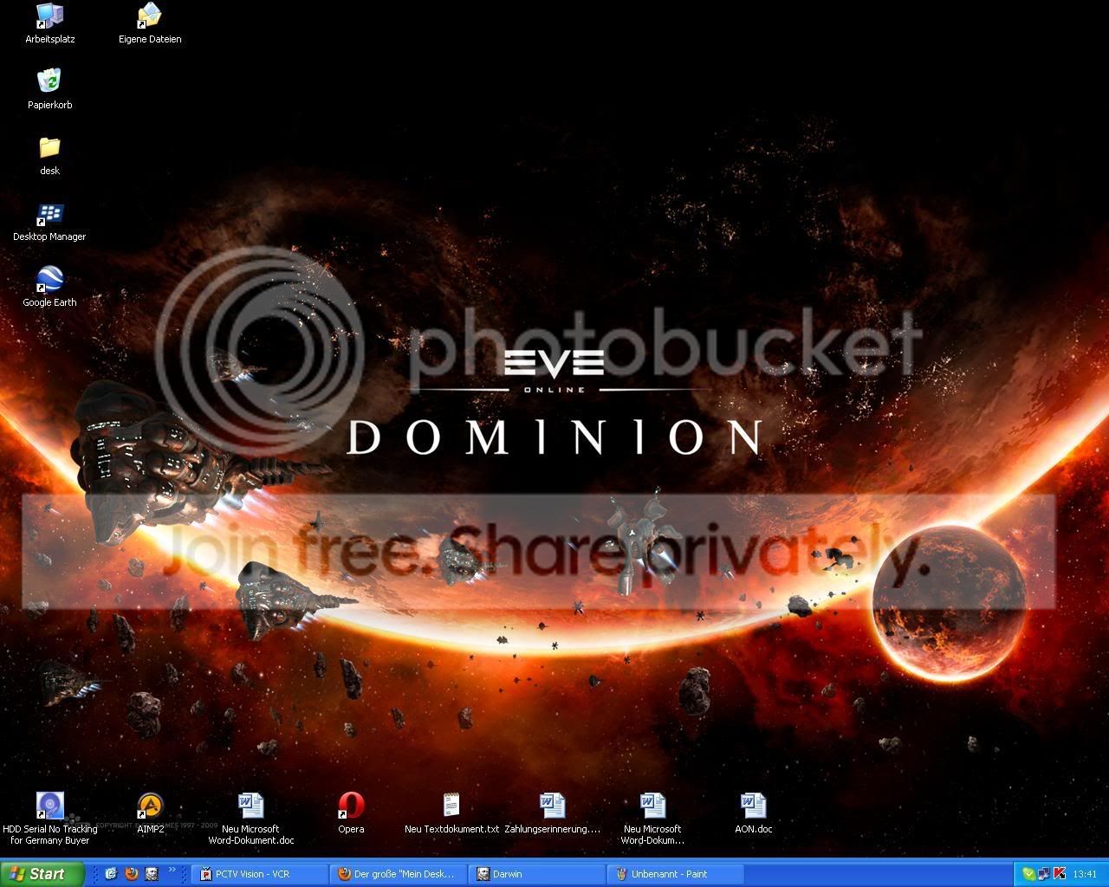Switch to PCTV Vision - VCR taskbar window
1109x887 pixels.
point(260,874)
